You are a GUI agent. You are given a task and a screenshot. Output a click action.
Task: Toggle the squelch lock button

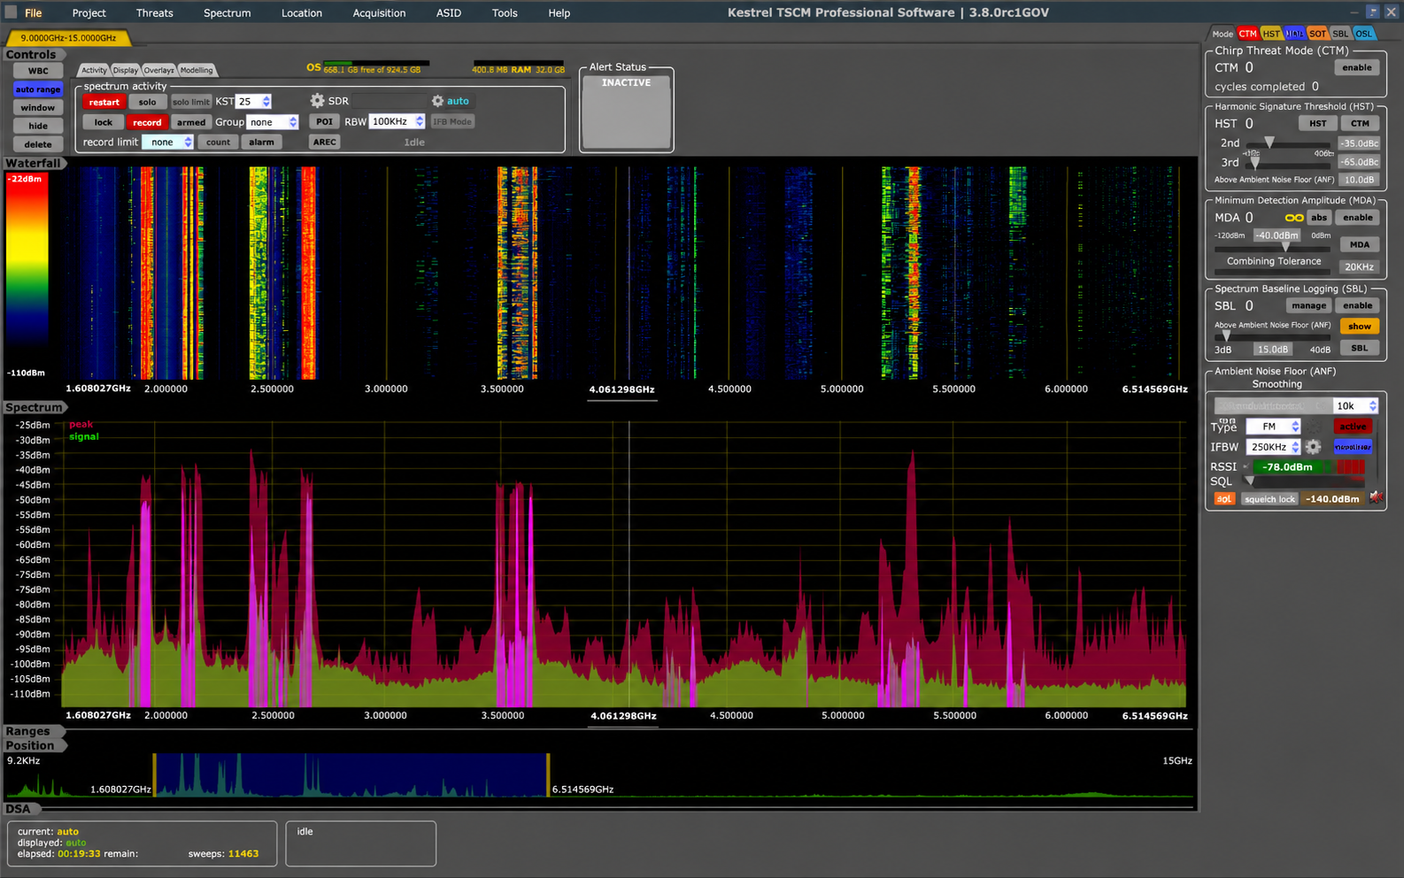click(1269, 499)
